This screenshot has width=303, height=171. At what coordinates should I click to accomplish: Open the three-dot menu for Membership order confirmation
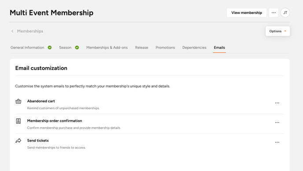pyautogui.click(x=277, y=123)
